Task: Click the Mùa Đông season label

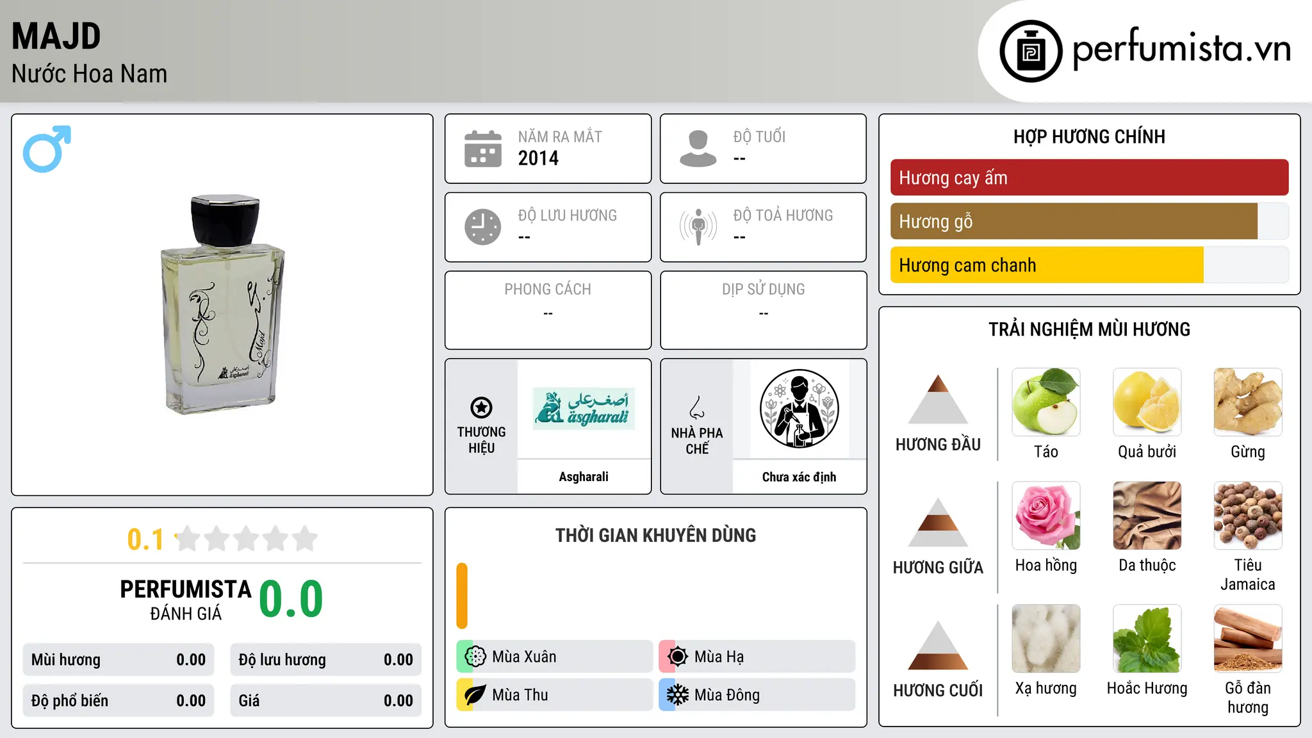Action: pyautogui.click(x=726, y=695)
